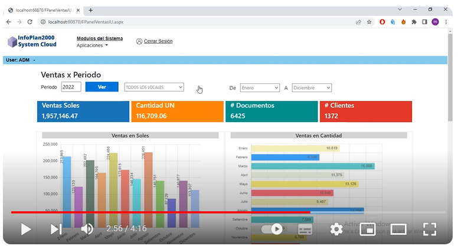Click the browser forward arrow

tap(19, 22)
